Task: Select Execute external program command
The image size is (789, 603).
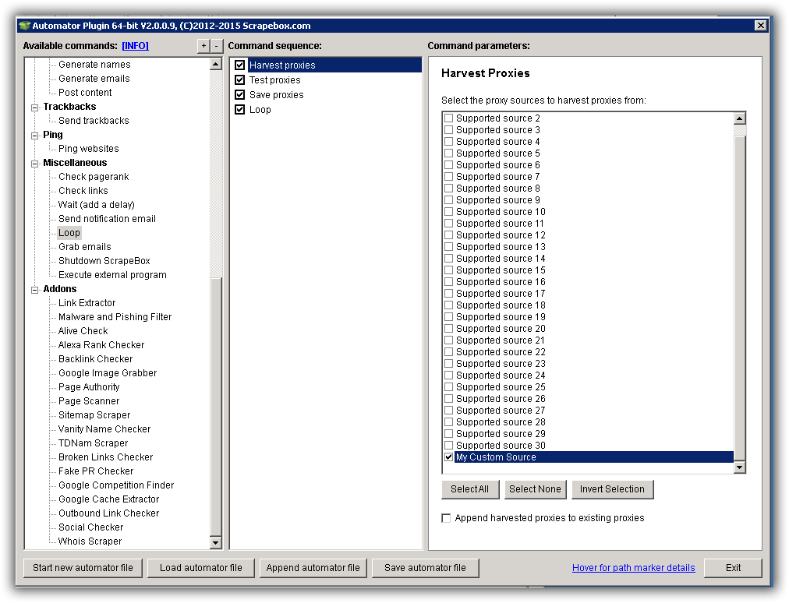Action: pyautogui.click(x=112, y=275)
